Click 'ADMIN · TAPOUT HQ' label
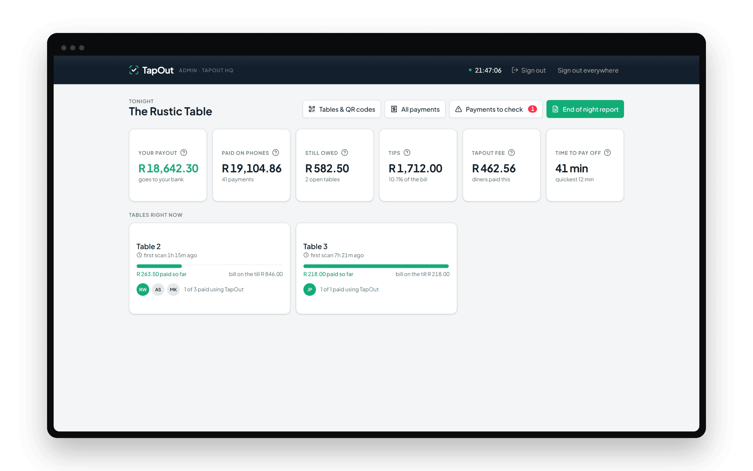Image resolution: width=753 pixels, height=471 pixels. click(x=206, y=71)
